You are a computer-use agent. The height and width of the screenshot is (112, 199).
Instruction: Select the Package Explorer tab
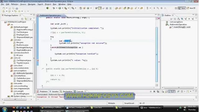click(x=11, y=15)
